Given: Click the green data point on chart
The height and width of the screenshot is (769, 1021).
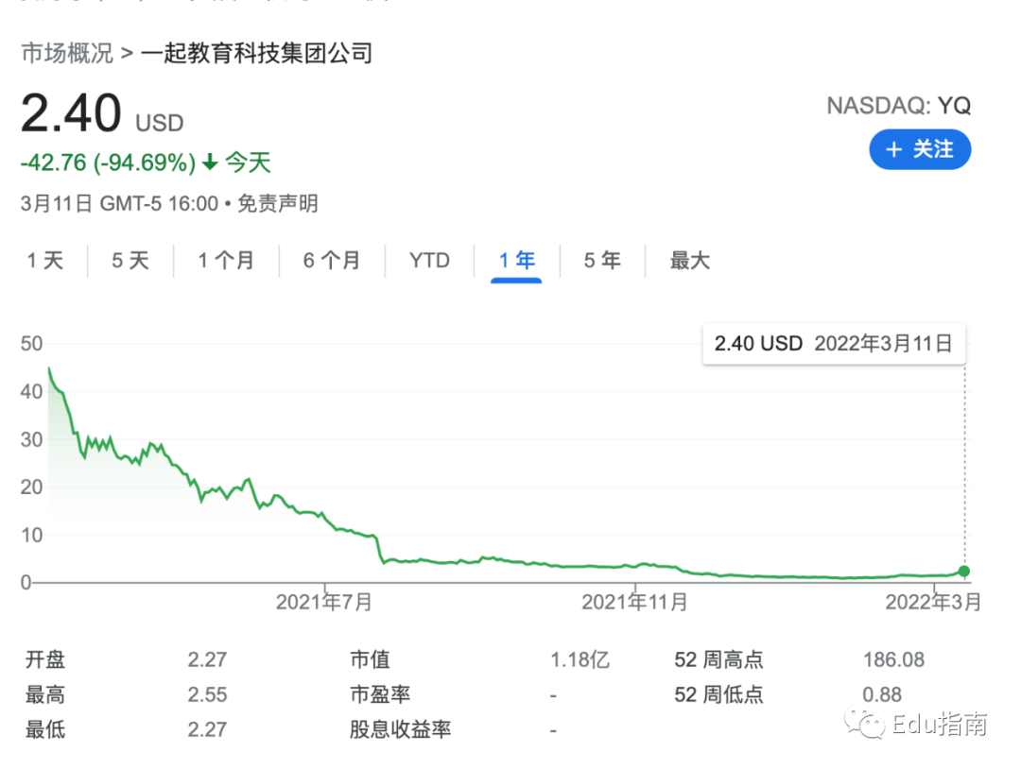Looking at the screenshot, I should click(x=963, y=572).
